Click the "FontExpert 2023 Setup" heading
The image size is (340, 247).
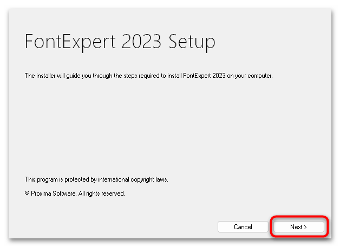[120, 42]
